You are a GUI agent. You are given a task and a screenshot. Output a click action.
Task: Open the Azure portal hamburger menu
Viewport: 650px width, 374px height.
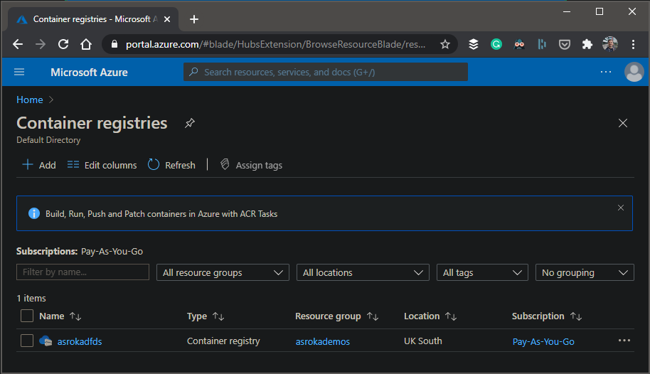[x=19, y=72]
